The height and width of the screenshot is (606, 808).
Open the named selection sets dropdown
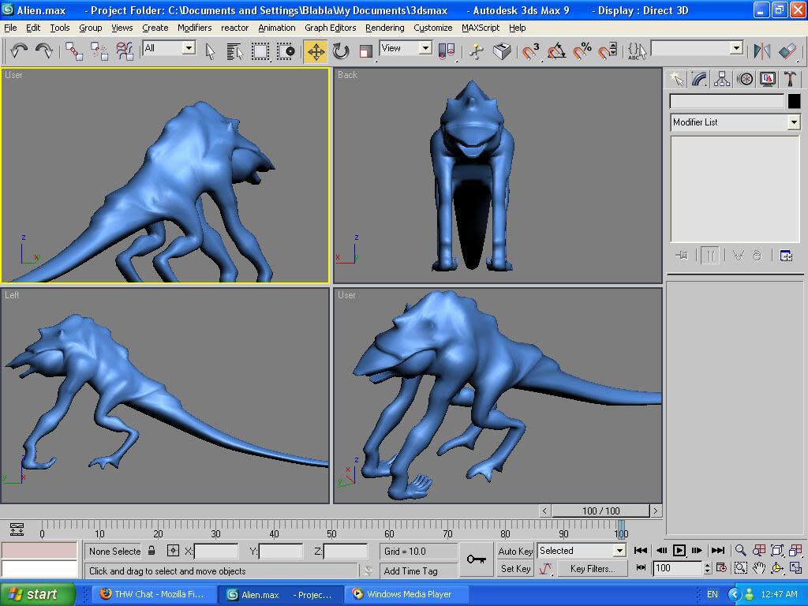(x=698, y=48)
